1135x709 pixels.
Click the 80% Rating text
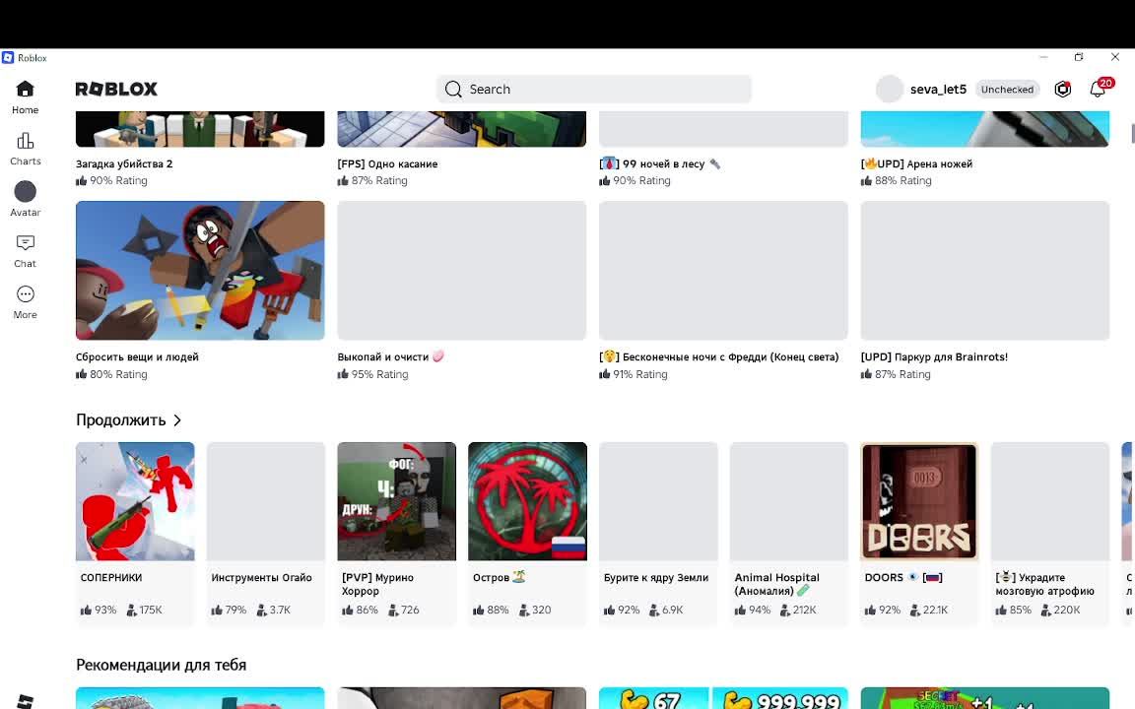118,374
